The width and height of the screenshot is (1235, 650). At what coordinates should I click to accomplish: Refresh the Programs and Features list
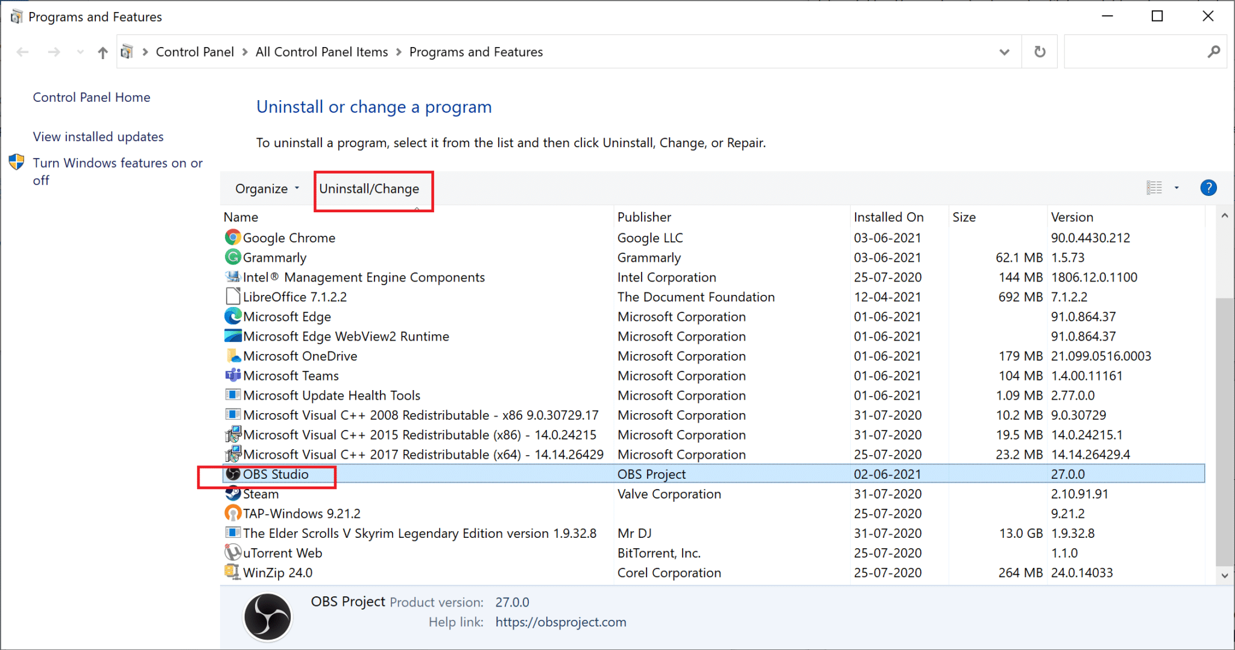point(1040,52)
